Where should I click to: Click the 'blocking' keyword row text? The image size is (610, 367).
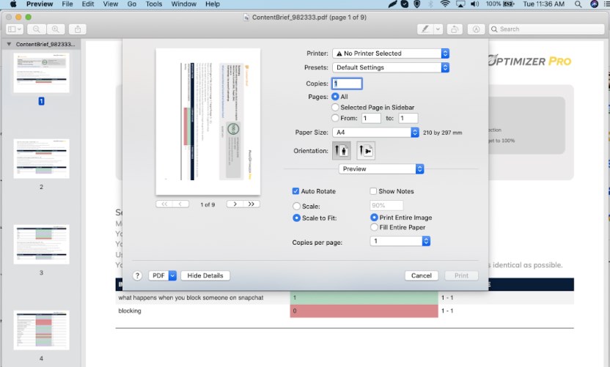click(x=130, y=311)
